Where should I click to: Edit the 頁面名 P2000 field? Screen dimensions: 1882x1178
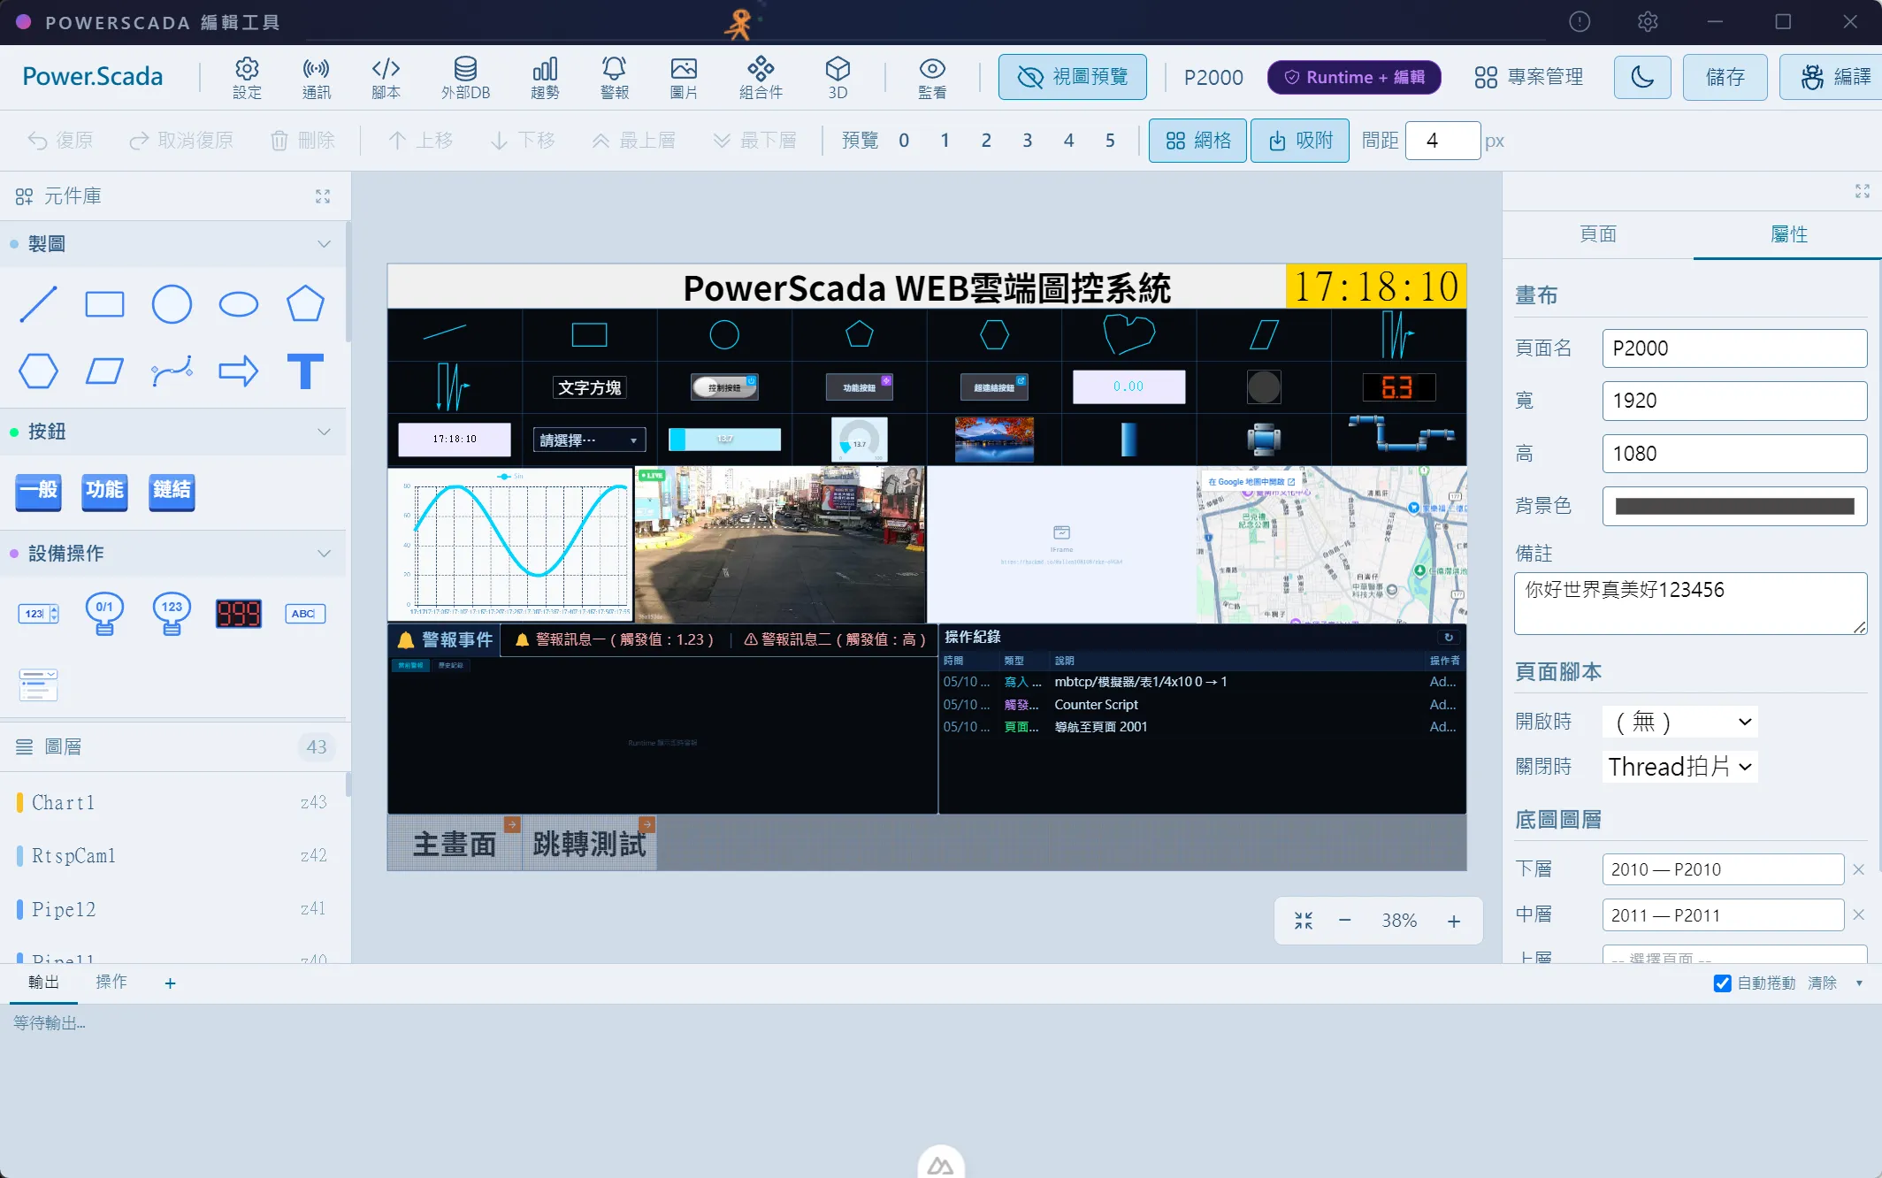[1734, 348]
